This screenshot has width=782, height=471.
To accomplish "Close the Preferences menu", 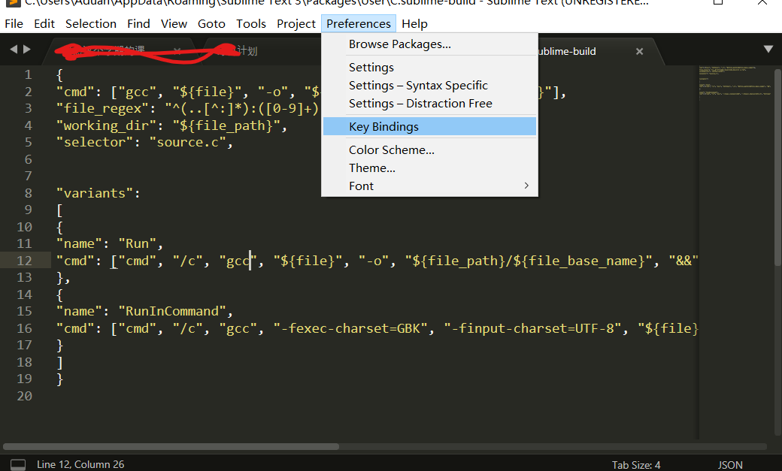I will [x=359, y=23].
